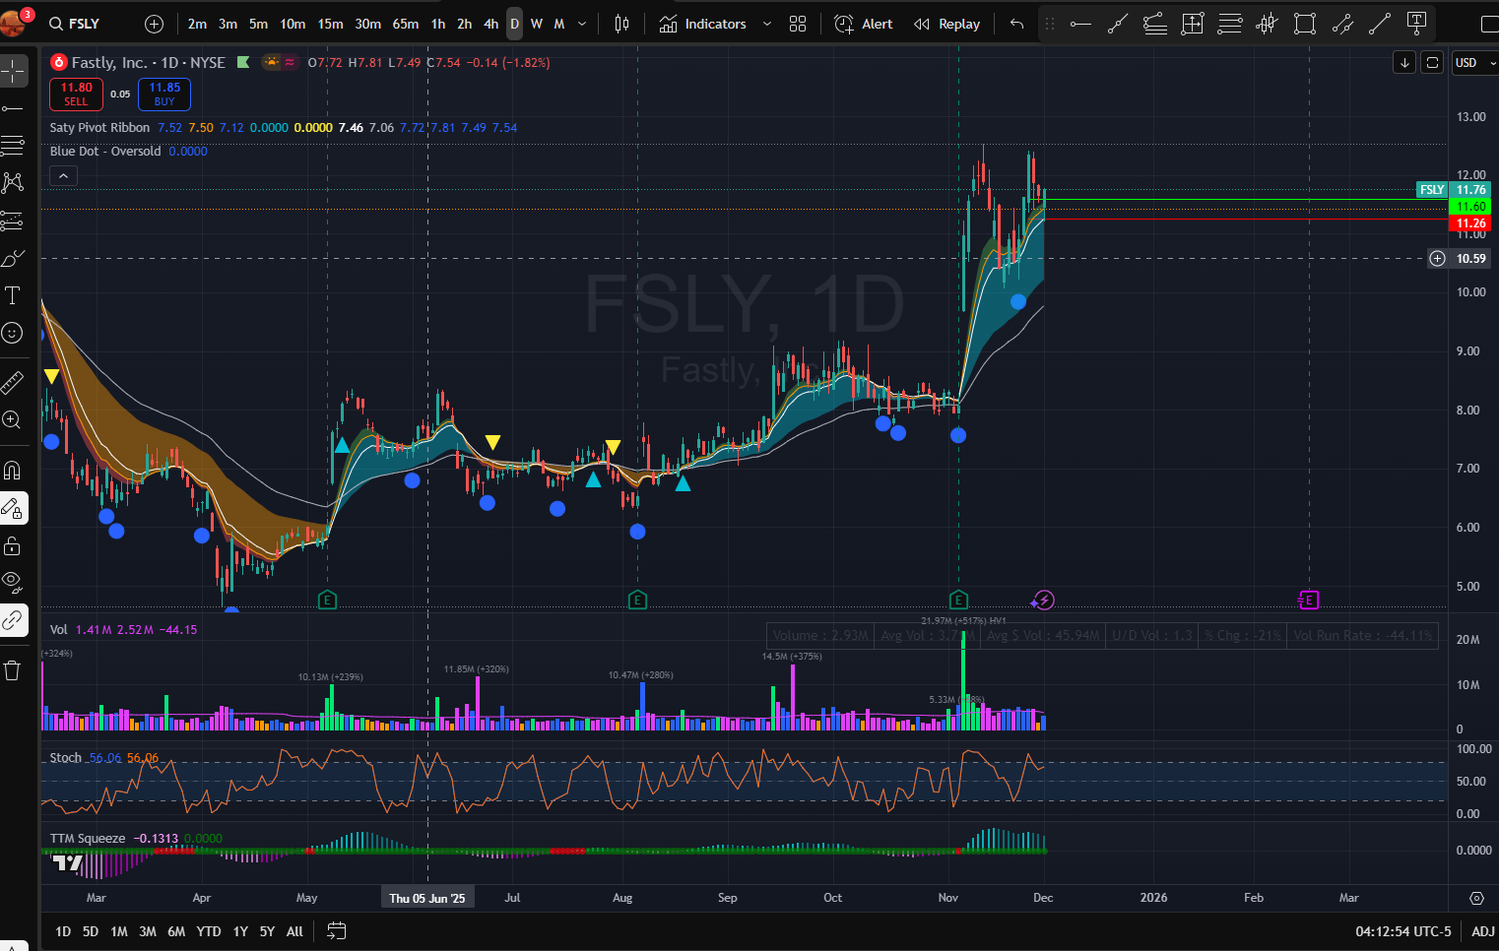Screen dimensions: 1499x951
Task: Click the future magenta earnings E marker
Action: [x=1308, y=600]
